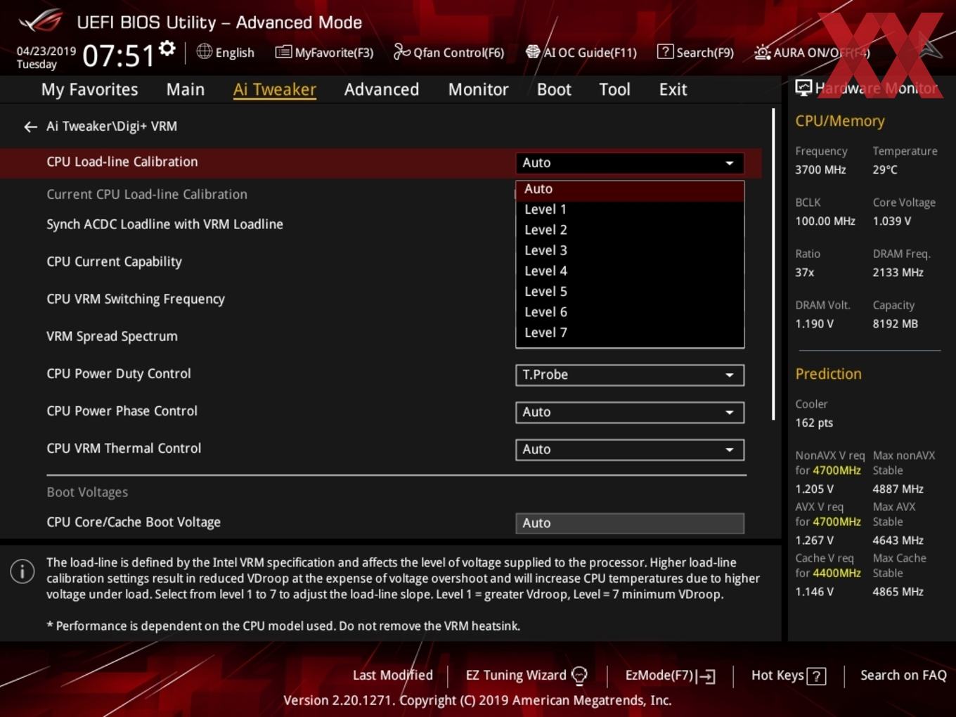Open Search on FAQ link
Viewport: 956px width, 717px height.
pos(903,676)
